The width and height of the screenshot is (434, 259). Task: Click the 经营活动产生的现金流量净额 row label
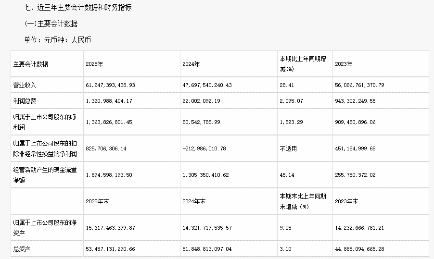pyautogui.click(x=45, y=173)
